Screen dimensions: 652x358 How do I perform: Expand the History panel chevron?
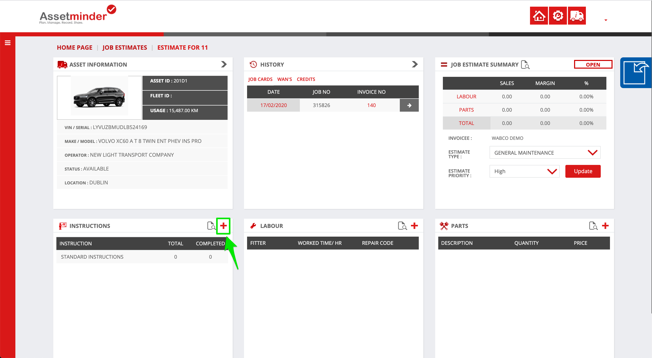[414, 64]
